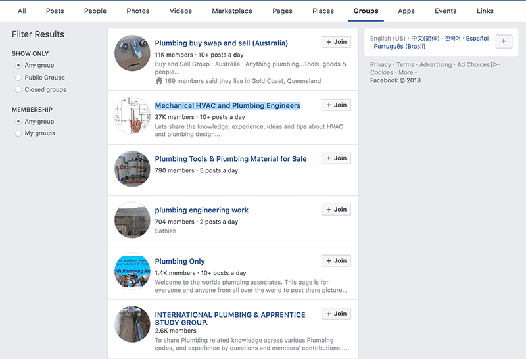526x359 pixels.
Task: Open the Groups tab
Action: (366, 11)
